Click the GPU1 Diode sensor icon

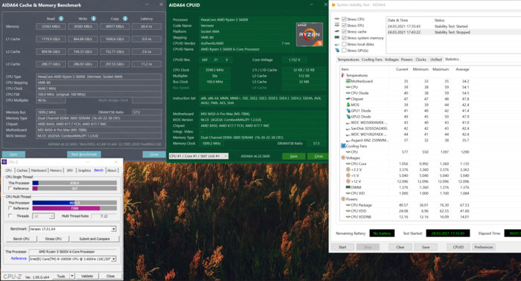point(348,111)
